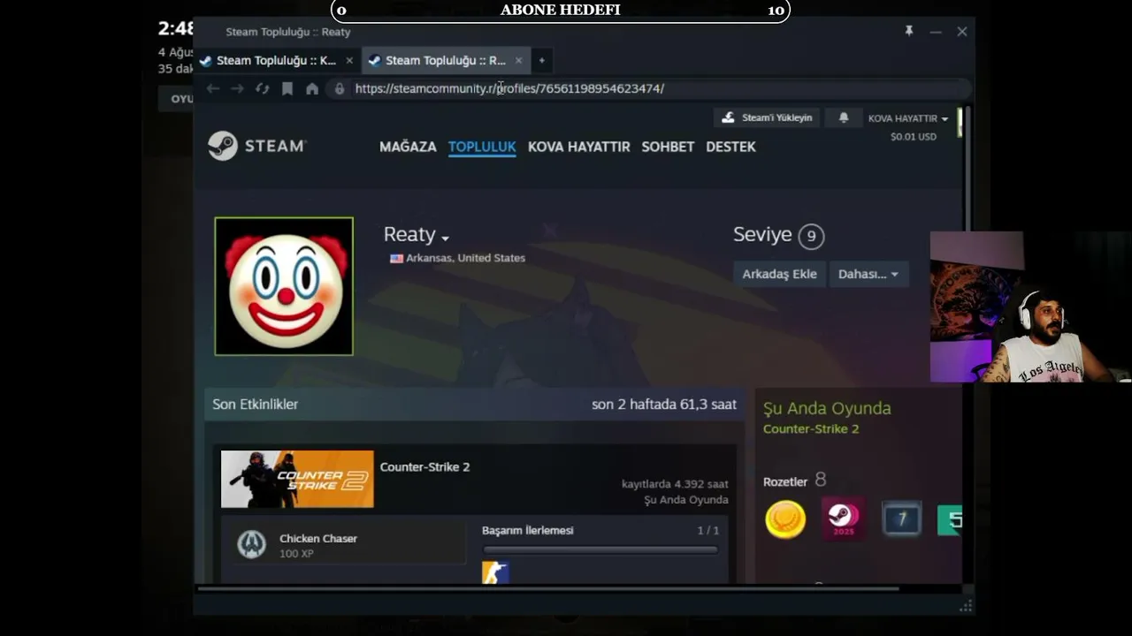Screen dimensions: 1132x636
Task: Open the home page via house icon
Action: coord(312,88)
